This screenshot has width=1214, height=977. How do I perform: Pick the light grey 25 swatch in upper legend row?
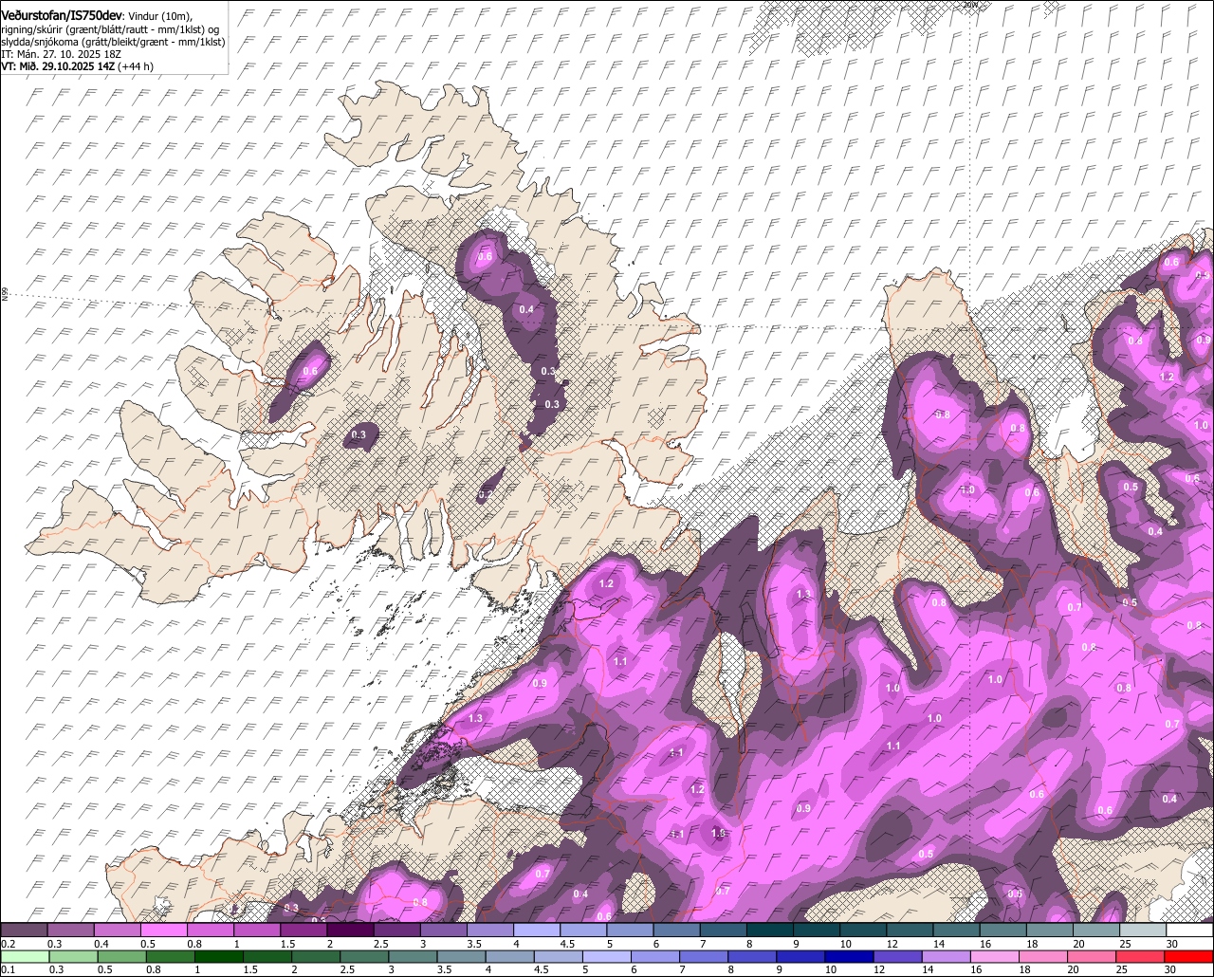[x=1143, y=931]
